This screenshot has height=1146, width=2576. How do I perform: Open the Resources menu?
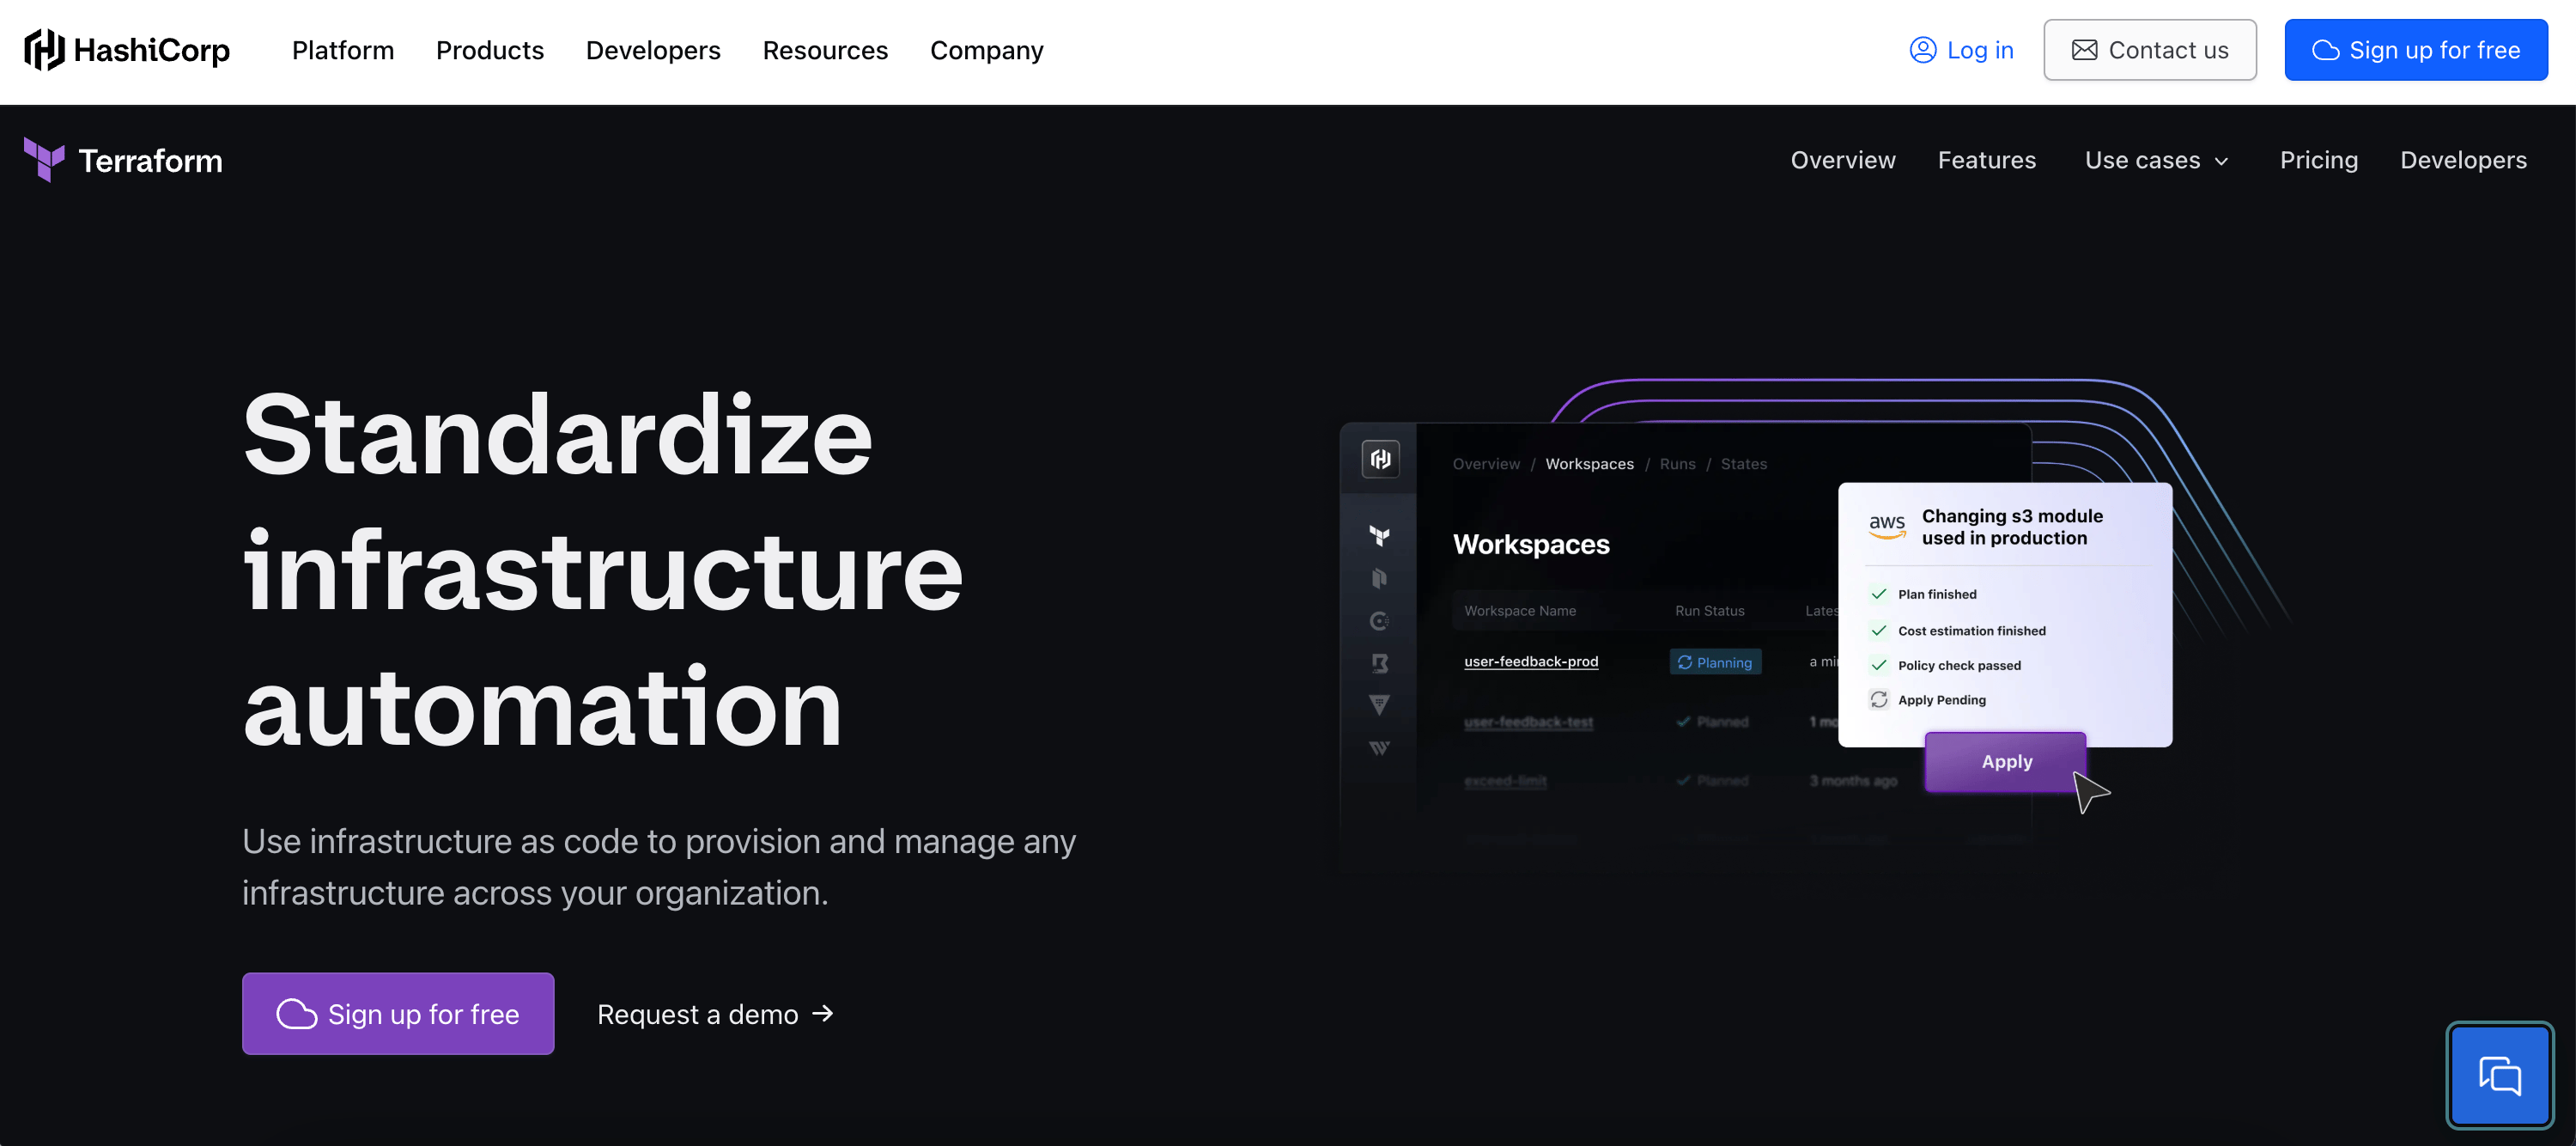825,50
